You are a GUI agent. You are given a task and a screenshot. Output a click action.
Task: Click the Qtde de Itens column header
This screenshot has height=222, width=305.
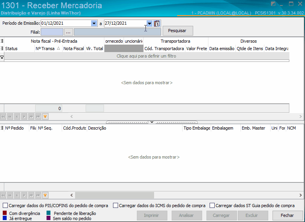point(250,49)
